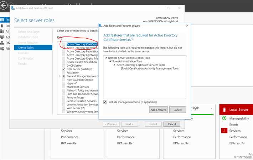Collapse Remote Server Administration Tools node
This screenshot has height=160, width=253.
pos(106,58)
